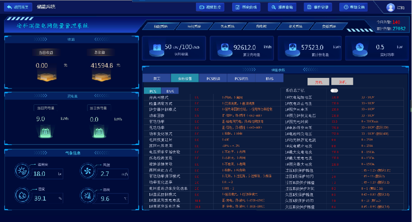412x222 pixels.
Task: Open 帮助文档 help document
Action: (354, 7)
